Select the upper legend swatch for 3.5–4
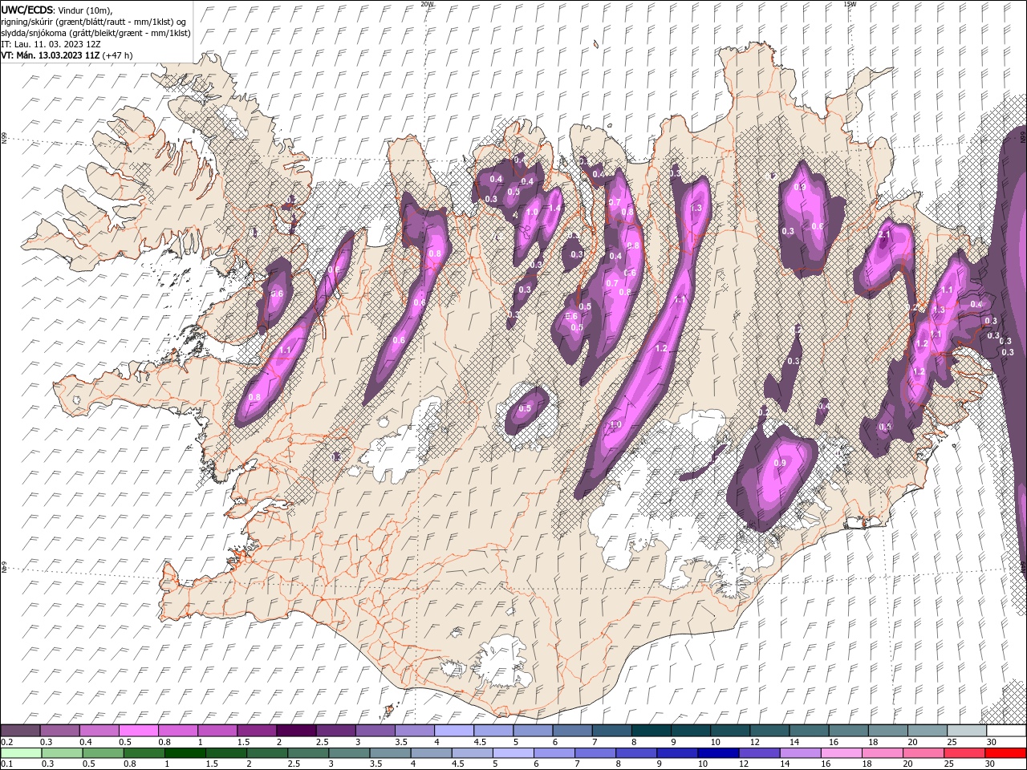Screen dimensions: 1027x770 [415, 731]
